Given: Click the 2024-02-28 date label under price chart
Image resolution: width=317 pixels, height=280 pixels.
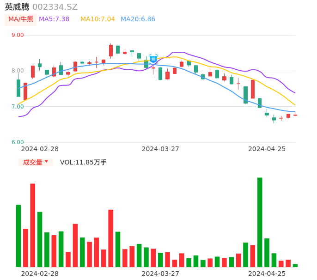Looking at the screenshot, I should 40,149.
